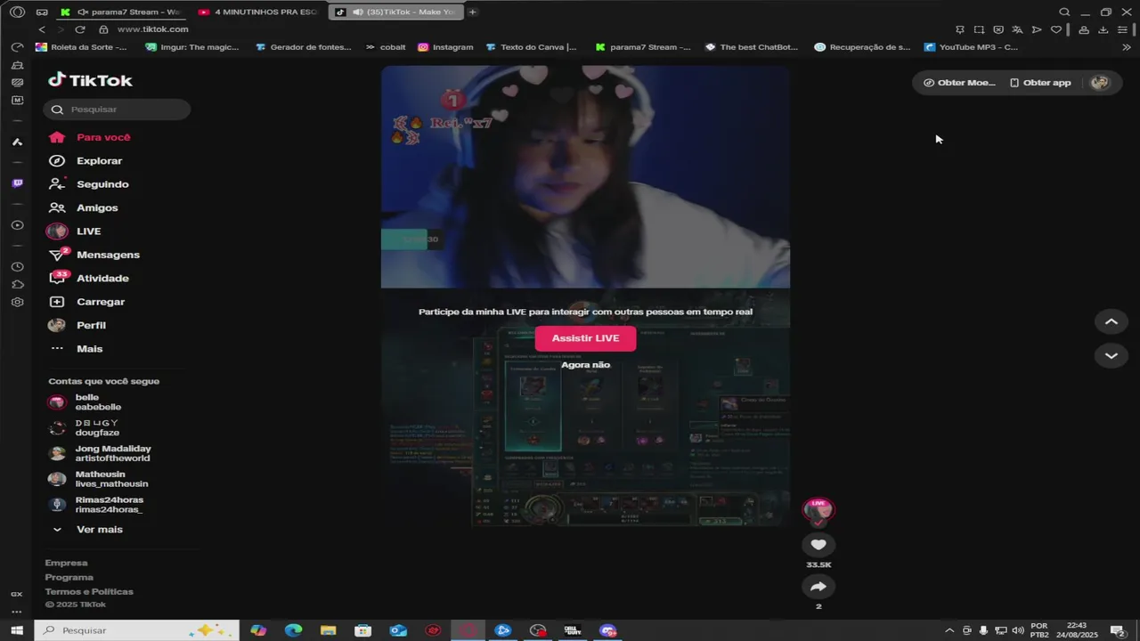Open the Programa footer link
Viewport: 1140px width, 641px height.
point(69,577)
